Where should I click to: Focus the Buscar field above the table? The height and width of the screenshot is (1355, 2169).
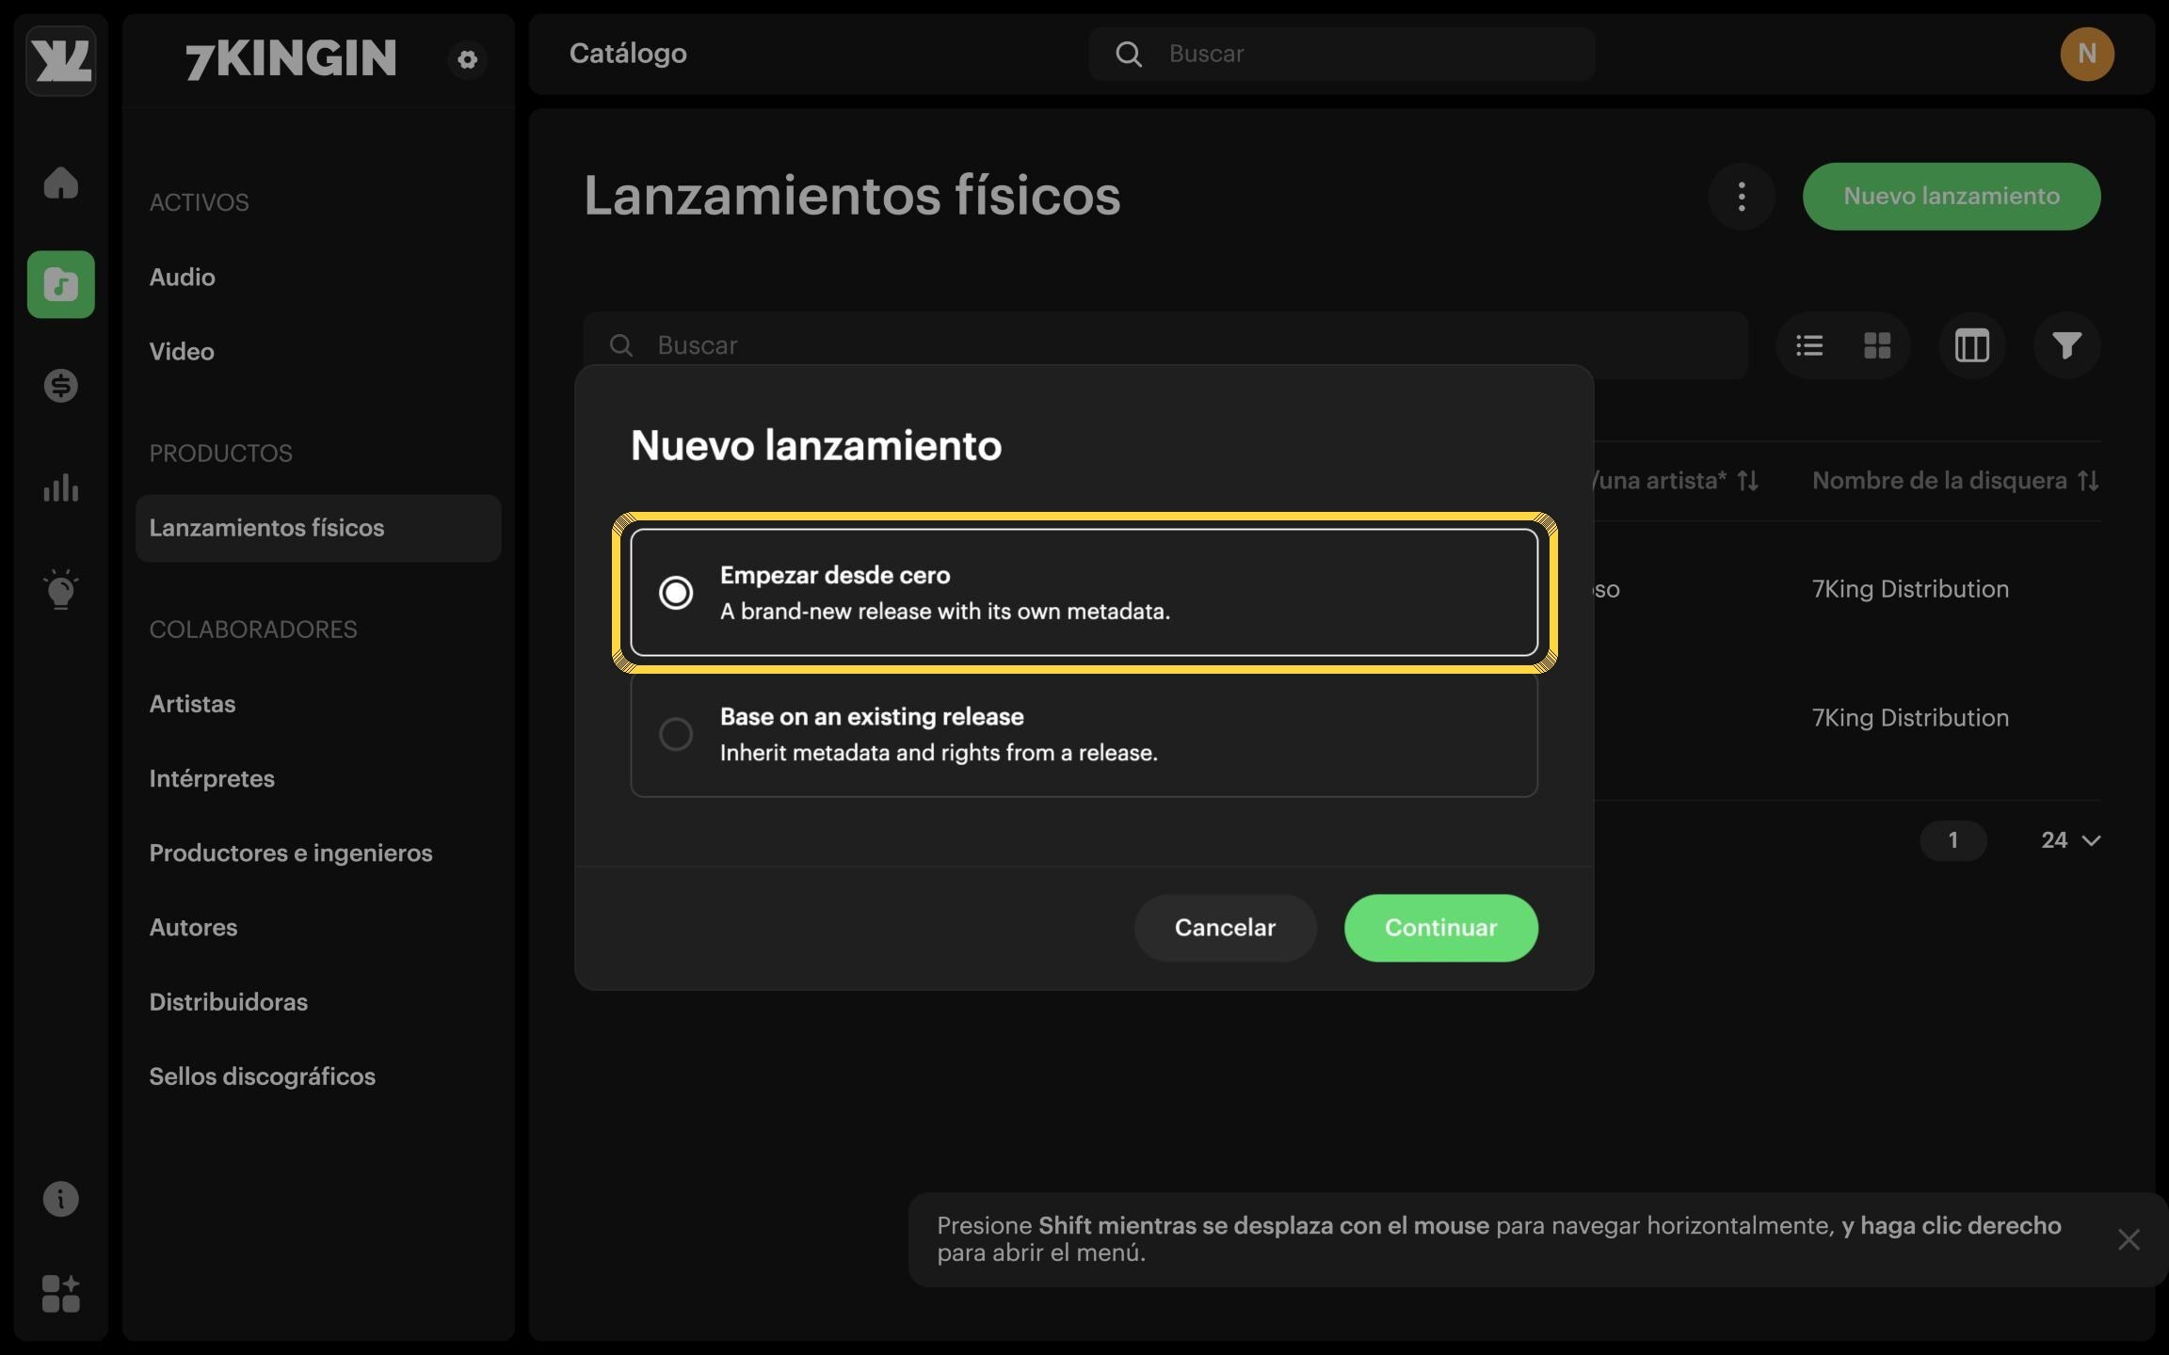click(1165, 345)
